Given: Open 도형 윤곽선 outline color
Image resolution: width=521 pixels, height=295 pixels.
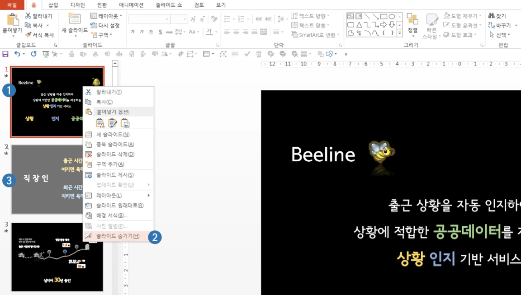Looking at the screenshot, I should [x=462, y=25].
